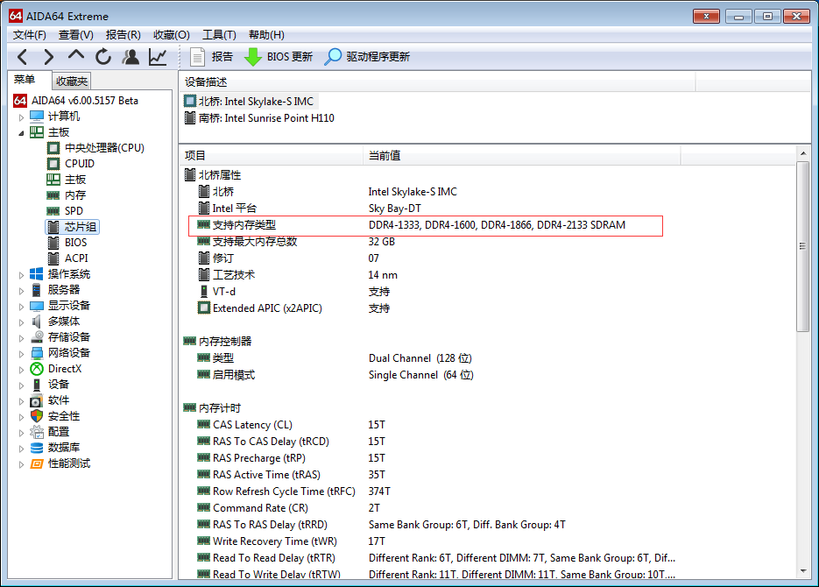This screenshot has width=819, height=587.
Task: Open the line chart graph toolbar icon
Action: [x=158, y=56]
